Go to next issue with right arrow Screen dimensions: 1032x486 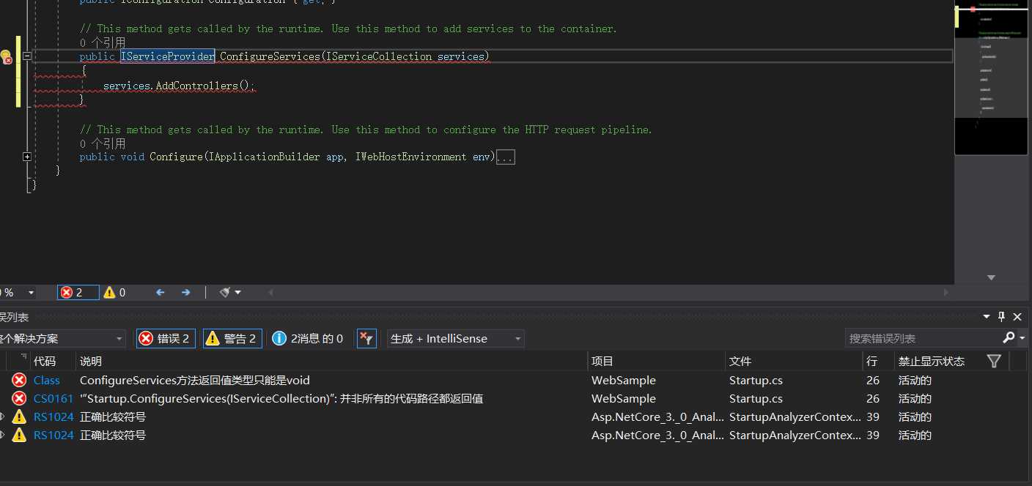pos(185,292)
